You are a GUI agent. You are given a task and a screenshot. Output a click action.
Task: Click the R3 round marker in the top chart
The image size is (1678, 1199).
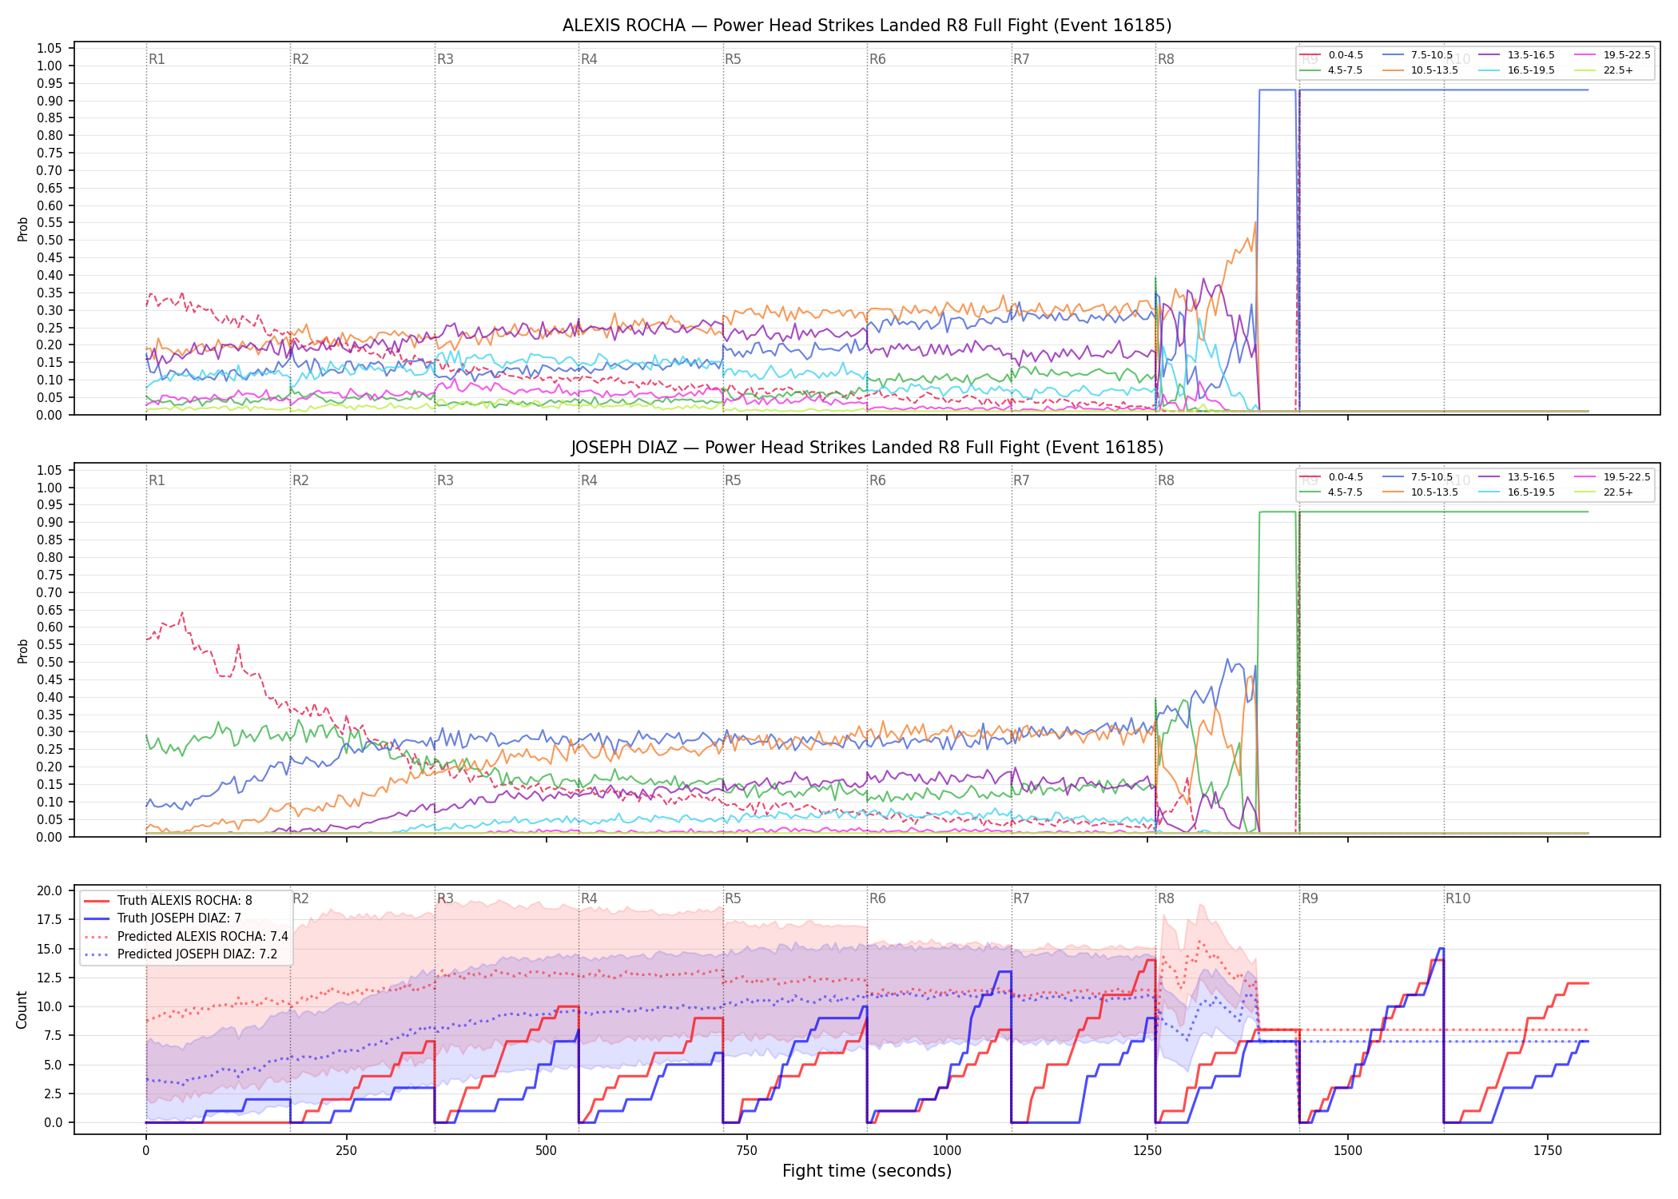tap(445, 59)
